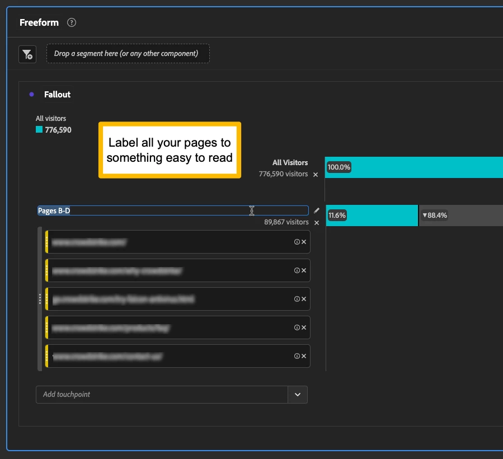
Task: Click the touchpoint group drag handle dots
Action: click(x=40, y=299)
